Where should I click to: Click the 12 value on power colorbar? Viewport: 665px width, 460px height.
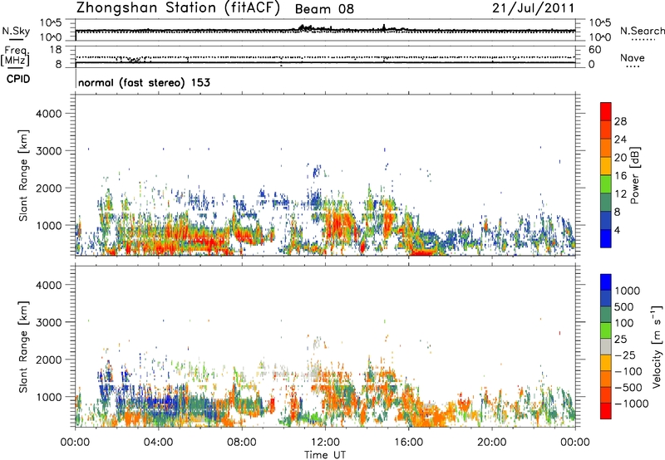point(620,194)
